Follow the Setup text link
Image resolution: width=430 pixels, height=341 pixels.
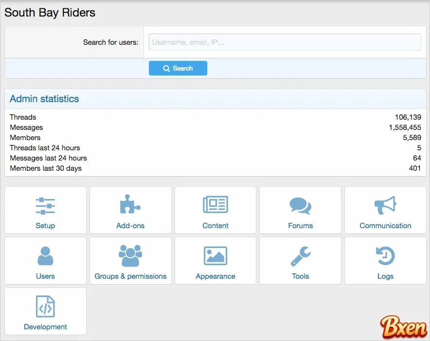(x=45, y=226)
